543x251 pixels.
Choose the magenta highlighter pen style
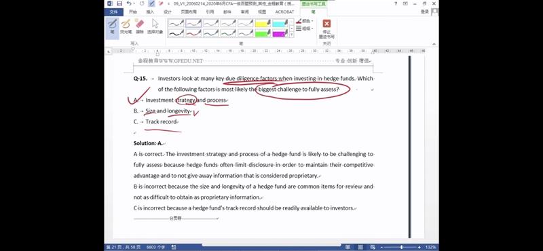(x=280, y=33)
